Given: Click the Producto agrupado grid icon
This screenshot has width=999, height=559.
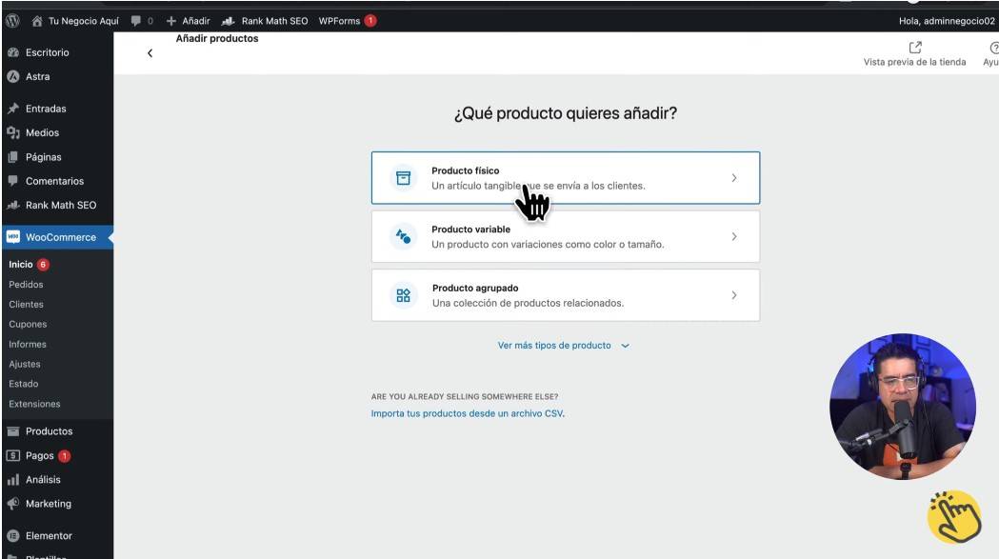Looking at the screenshot, I should [403, 295].
